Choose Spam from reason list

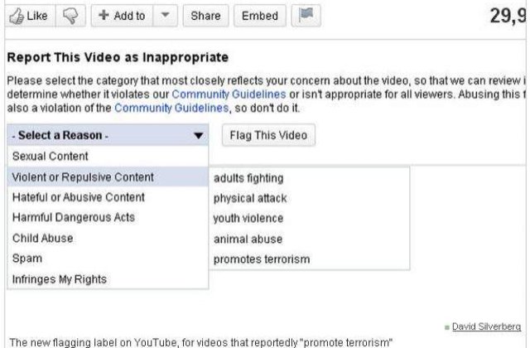[x=108, y=259]
